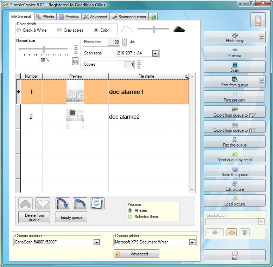Screen dimensions: 273x267
Task: Rotate picture clockwise
Action: pos(63,203)
